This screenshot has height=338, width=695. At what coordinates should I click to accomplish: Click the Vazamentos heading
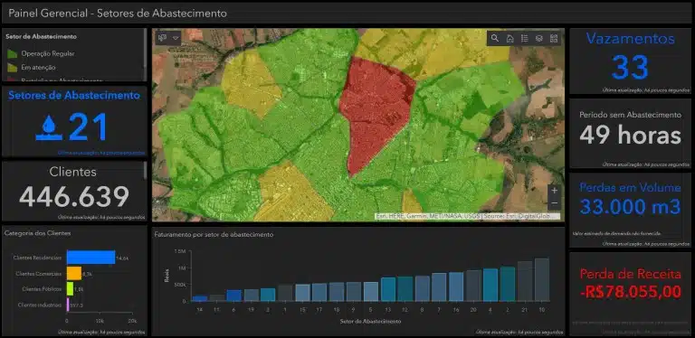point(630,39)
